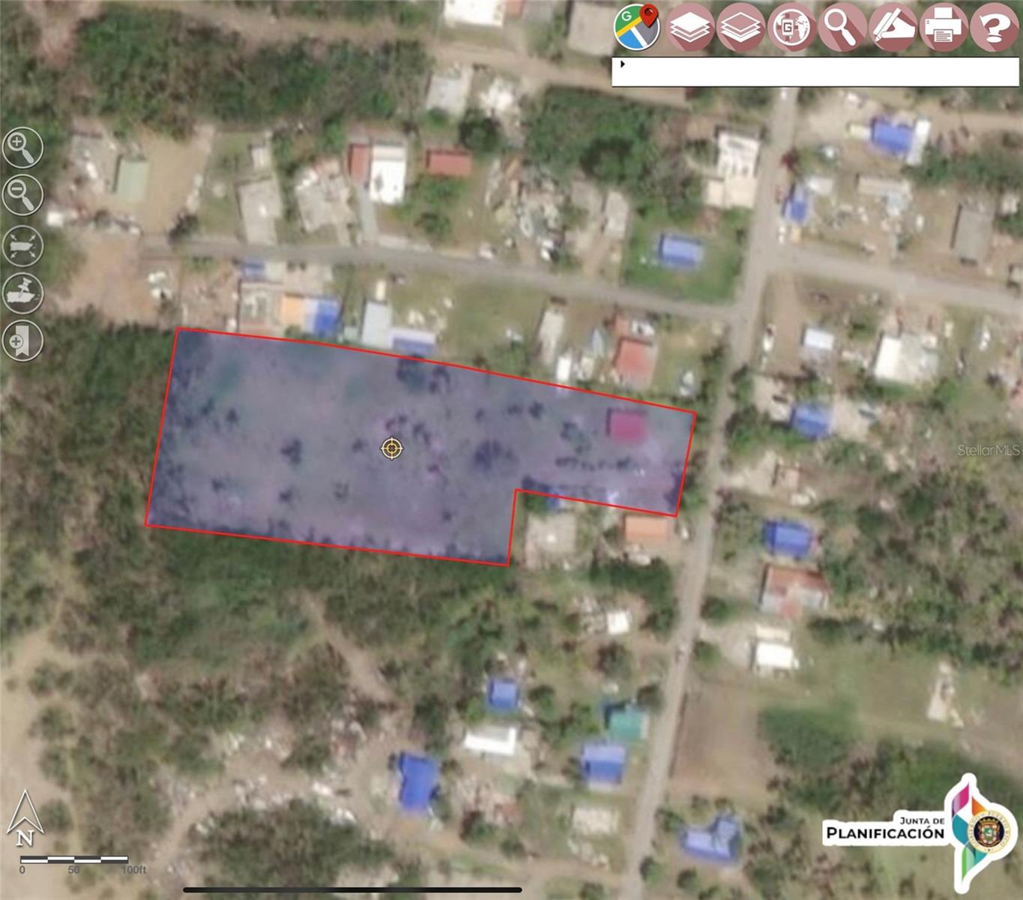Screen dimensions: 1023x900
Task: Click the north arrow compass
Action: click(24, 819)
